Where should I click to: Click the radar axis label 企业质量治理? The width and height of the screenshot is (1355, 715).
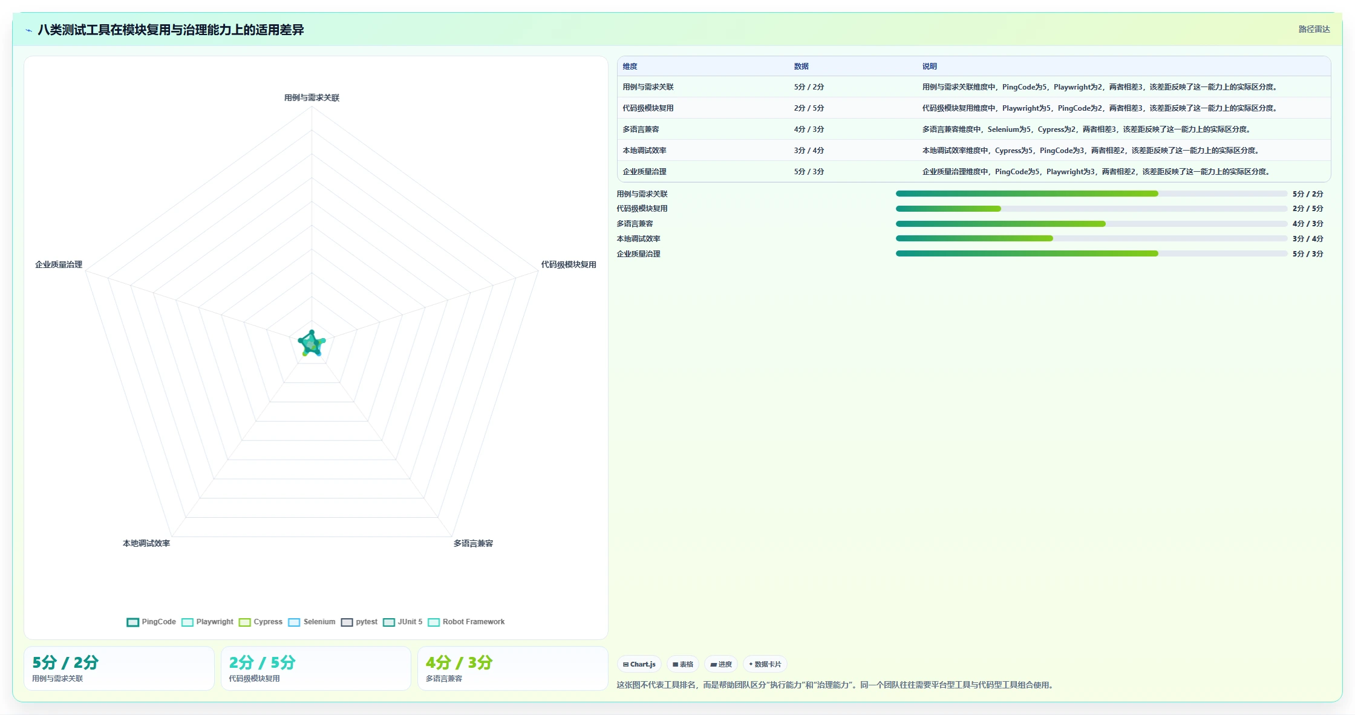[58, 265]
